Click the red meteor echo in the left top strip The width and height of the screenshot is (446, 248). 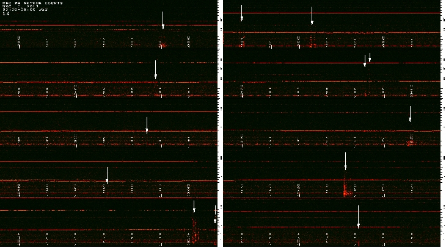click(x=163, y=44)
